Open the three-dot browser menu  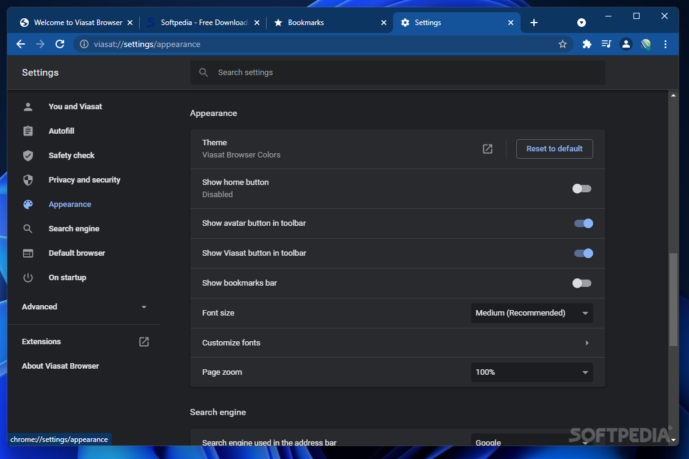[665, 44]
